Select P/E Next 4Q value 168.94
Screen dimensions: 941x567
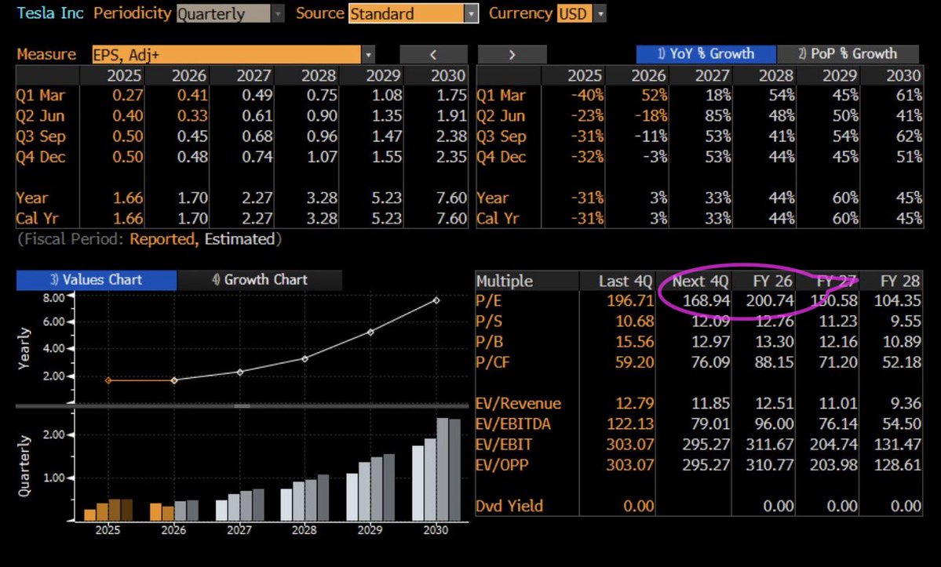pos(706,300)
